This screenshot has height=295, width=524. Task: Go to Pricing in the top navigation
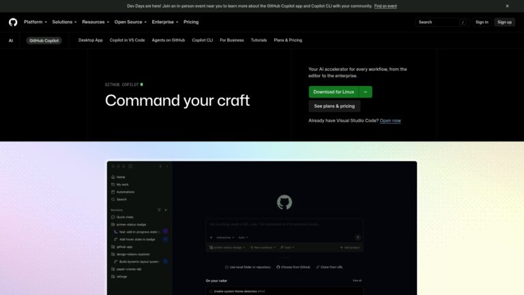[191, 22]
